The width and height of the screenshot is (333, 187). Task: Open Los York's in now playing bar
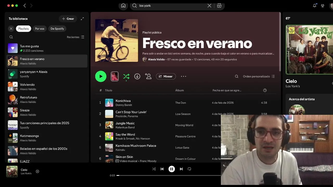(26, 173)
